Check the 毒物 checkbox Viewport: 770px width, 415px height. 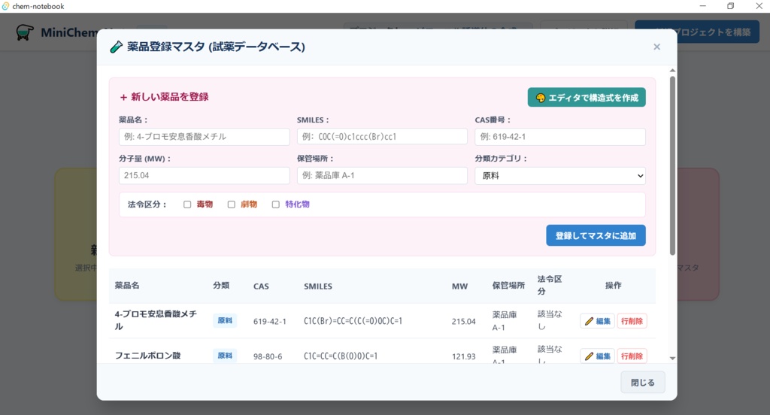coord(187,204)
